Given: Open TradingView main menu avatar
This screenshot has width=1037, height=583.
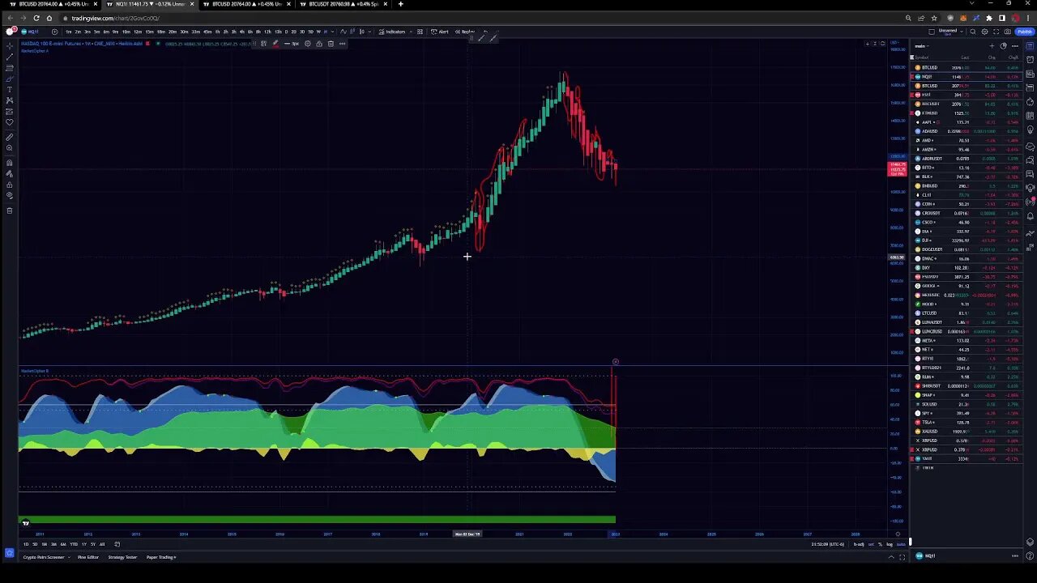Looking at the screenshot, I should click(11, 32).
